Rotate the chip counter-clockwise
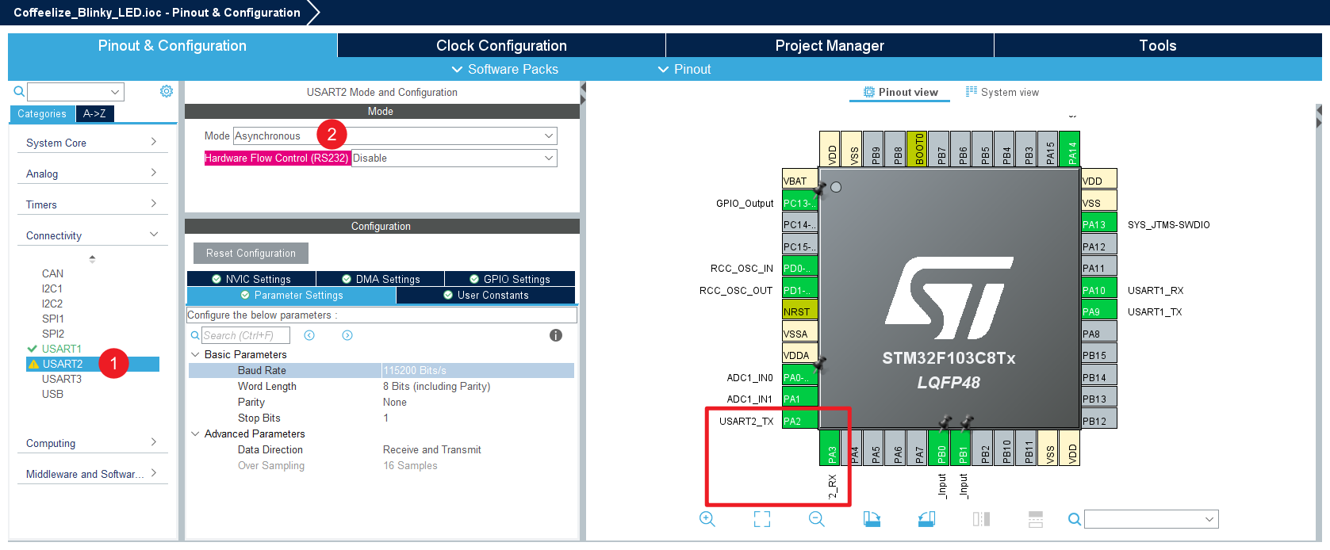This screenshot has width=1330, height=550. pyautogui.click(x=926, y=519)
